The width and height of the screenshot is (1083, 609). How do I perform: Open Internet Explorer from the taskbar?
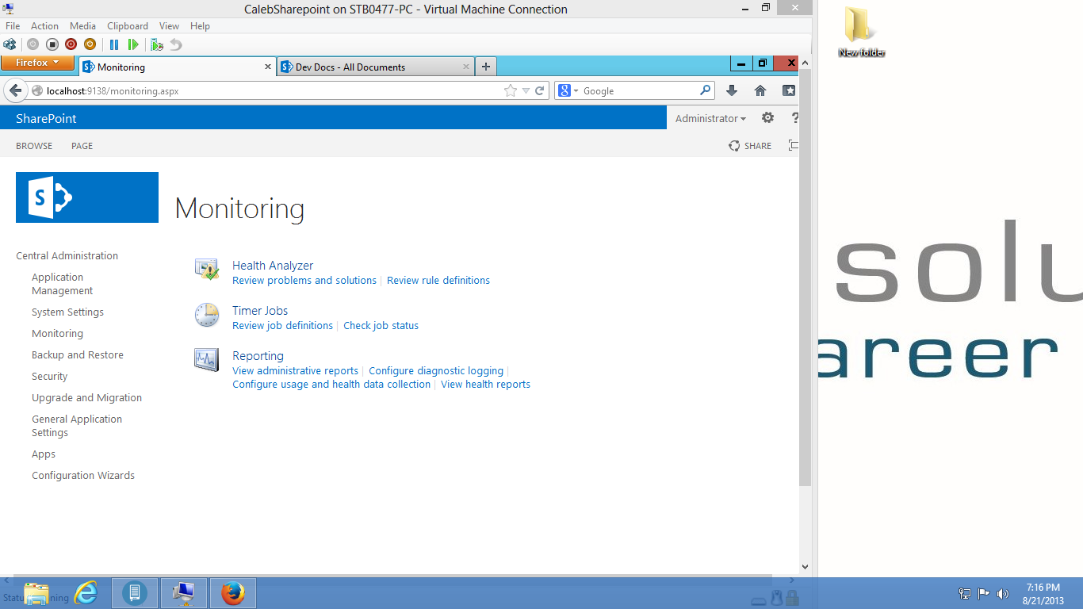[x=86, y=592]
